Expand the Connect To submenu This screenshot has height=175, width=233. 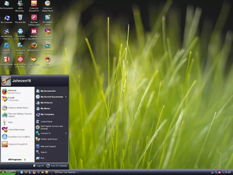coord(52,133)
